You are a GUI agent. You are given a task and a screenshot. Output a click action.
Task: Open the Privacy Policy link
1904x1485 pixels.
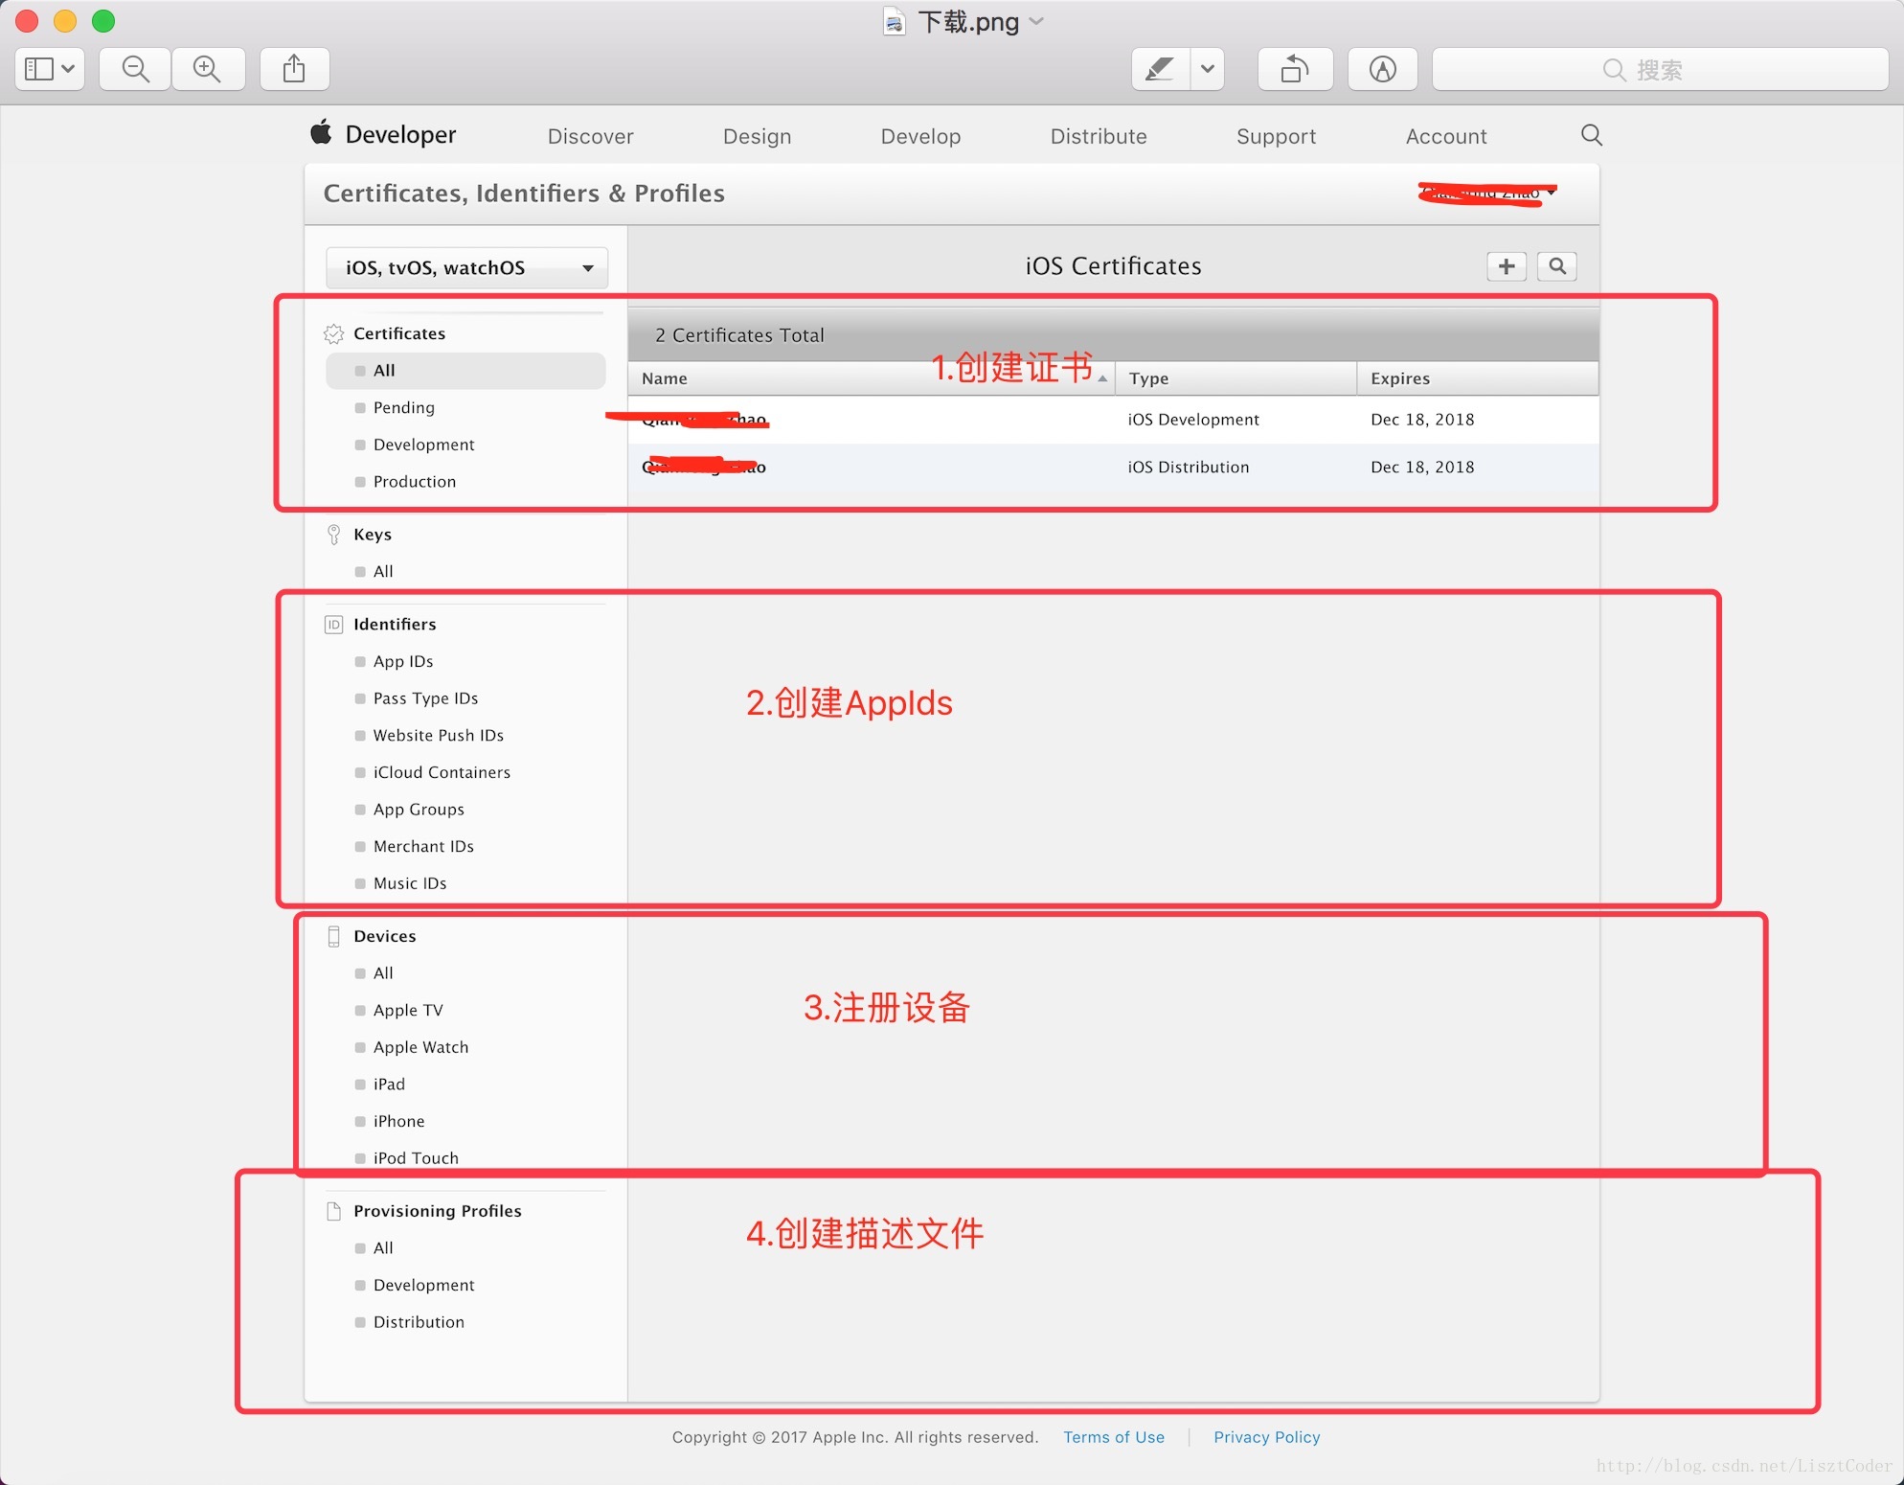[1267, 1437]
